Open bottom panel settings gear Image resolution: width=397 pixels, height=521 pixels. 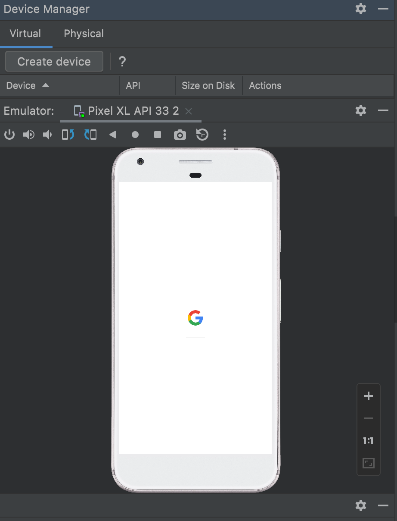tap(361, 505)
